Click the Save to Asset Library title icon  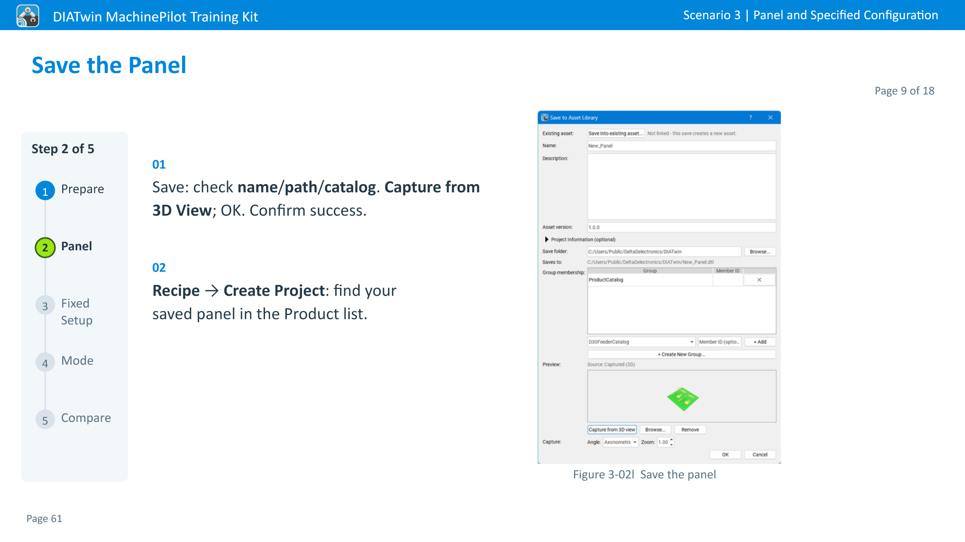pyautogui.click(x=545, y=117)
